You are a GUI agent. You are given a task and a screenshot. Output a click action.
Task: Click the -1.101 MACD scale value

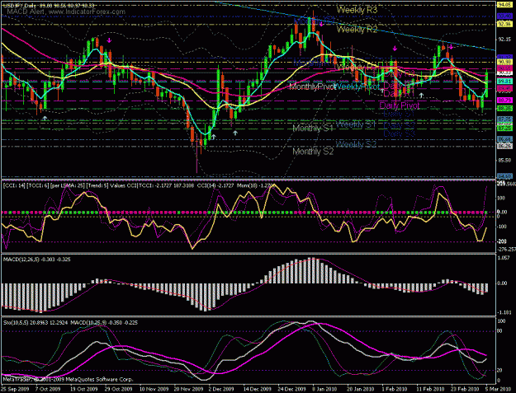pos(505,312)
